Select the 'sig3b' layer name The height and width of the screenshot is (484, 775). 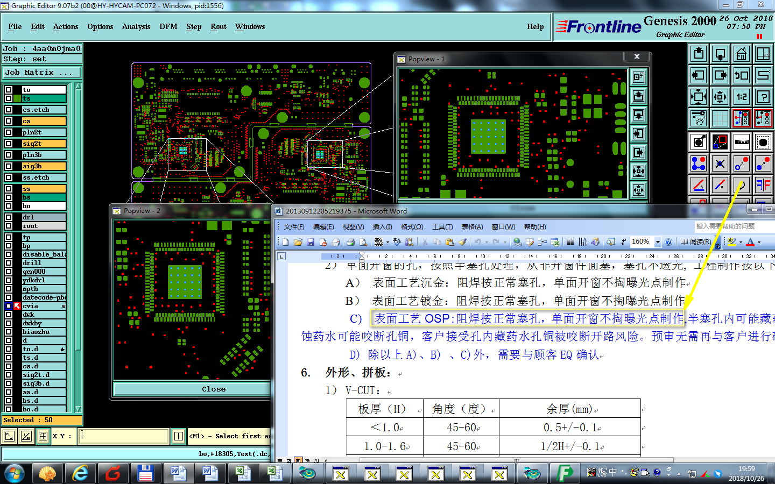(x=44, y=166)
